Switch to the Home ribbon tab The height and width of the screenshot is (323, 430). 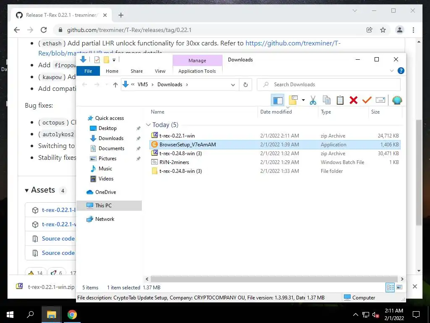(112, 71)
